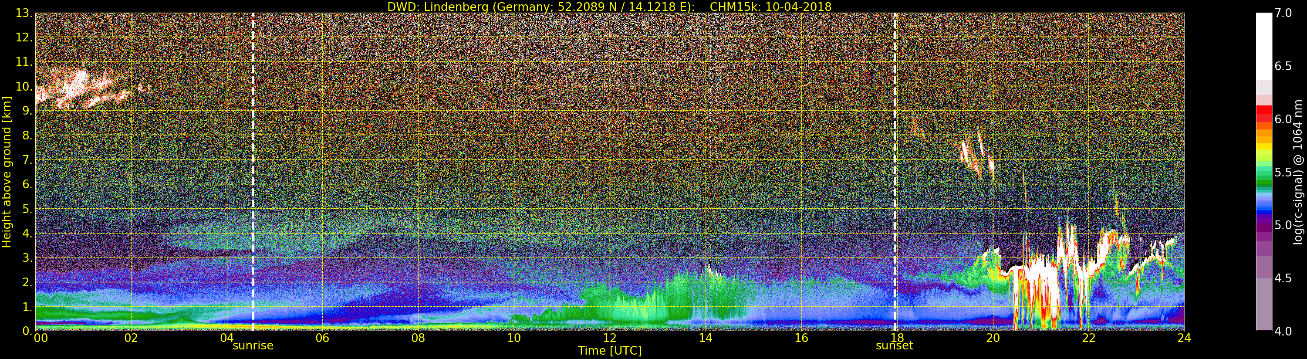Click the '24' time tick label
This screenshot has width=1307, height=359.
[x=1184, y=338]
